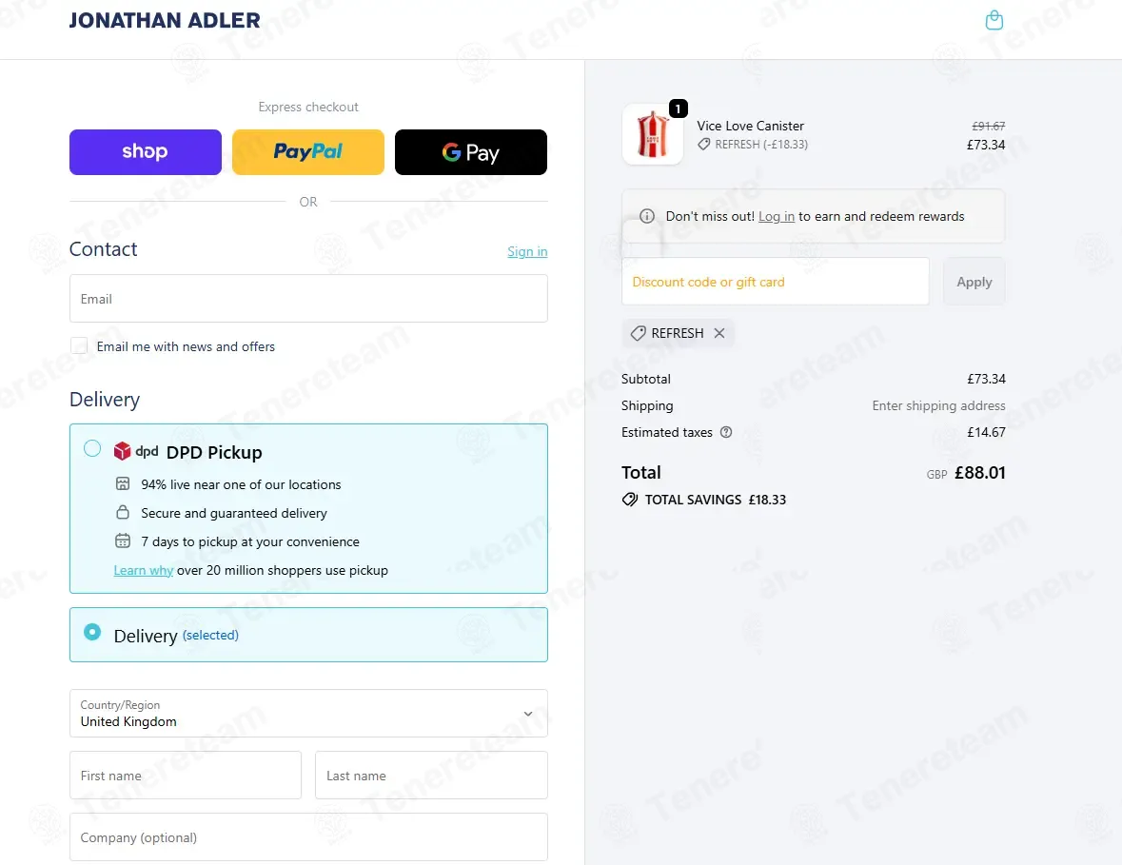This screenshot has width=1122, height=865.
Task: Follow the Log in rewards link
Action: pos(777,216)
